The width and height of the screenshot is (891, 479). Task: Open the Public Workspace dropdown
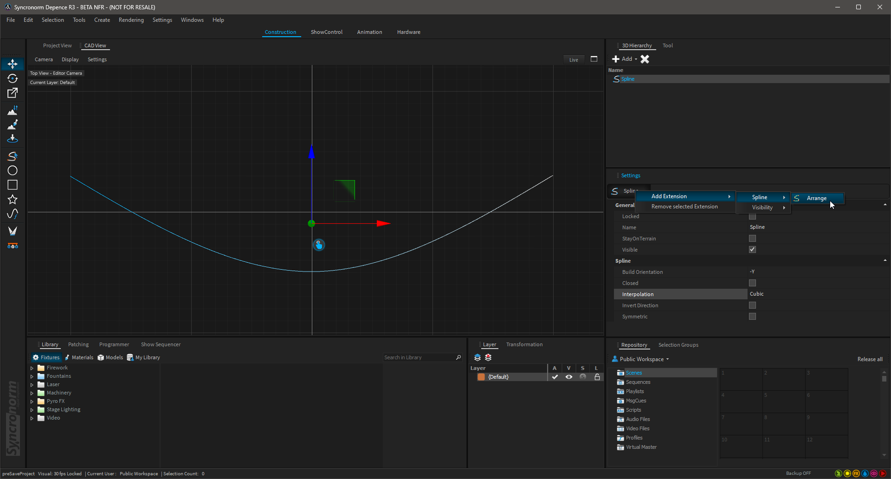(641, 359)
